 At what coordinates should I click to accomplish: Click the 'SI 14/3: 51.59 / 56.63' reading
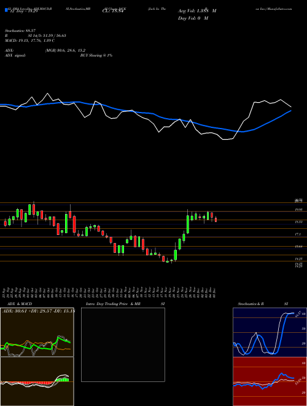(x=47, y=36)
